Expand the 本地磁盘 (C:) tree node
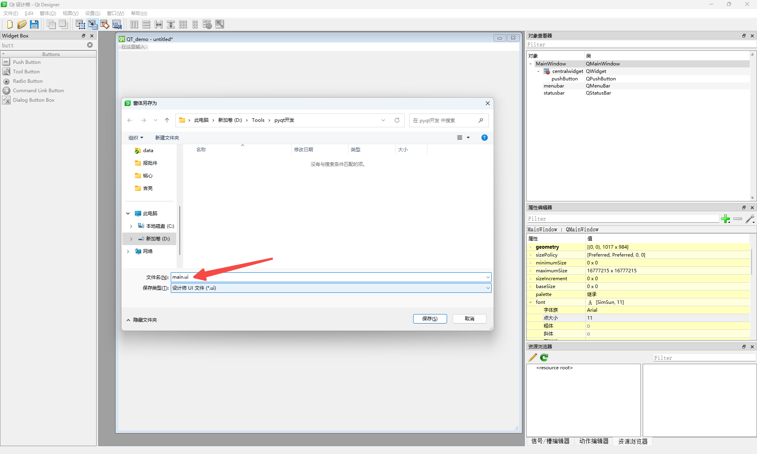 [131, 226]
